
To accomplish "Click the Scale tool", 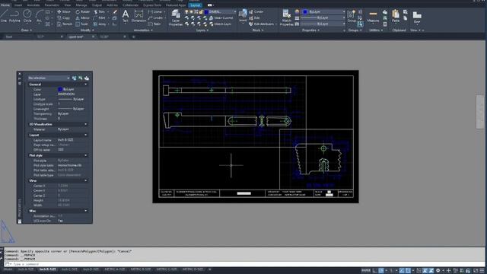I will (x=81, y=24).
